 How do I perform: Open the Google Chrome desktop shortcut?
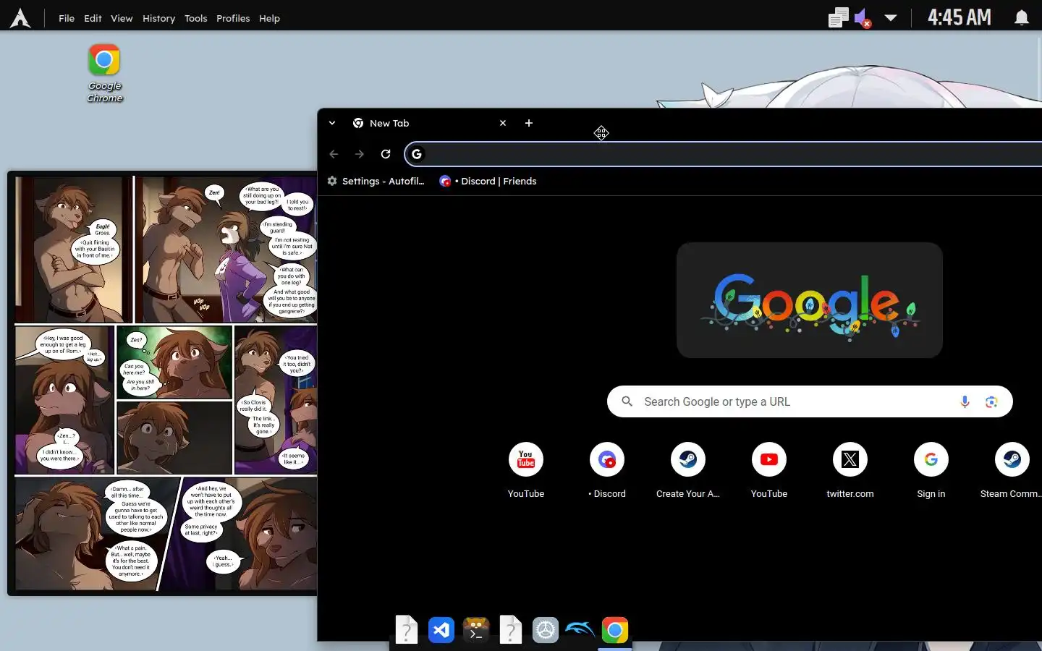[104, 73]
